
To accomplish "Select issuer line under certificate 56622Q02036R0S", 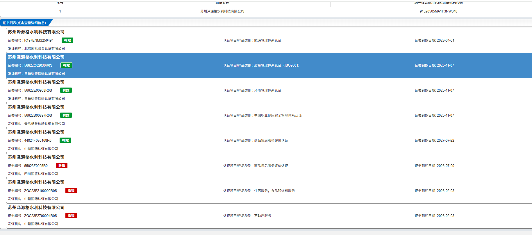I will (x=36, y=74).
